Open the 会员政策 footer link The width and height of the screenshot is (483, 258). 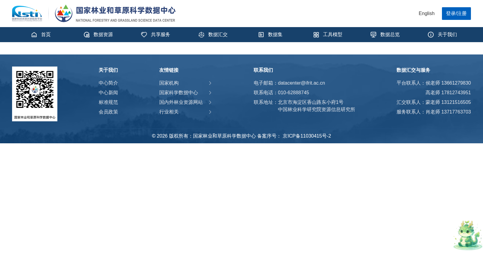click(108, 112)
